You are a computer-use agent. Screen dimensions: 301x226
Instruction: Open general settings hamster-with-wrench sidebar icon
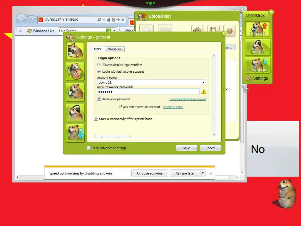coord(75,51)
